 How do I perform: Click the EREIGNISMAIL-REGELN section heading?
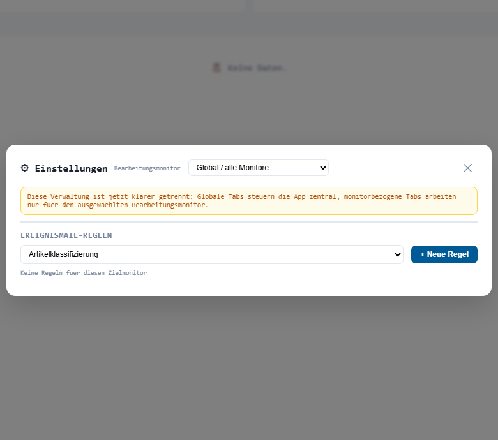pyautogui.click(x=66, y=235)
